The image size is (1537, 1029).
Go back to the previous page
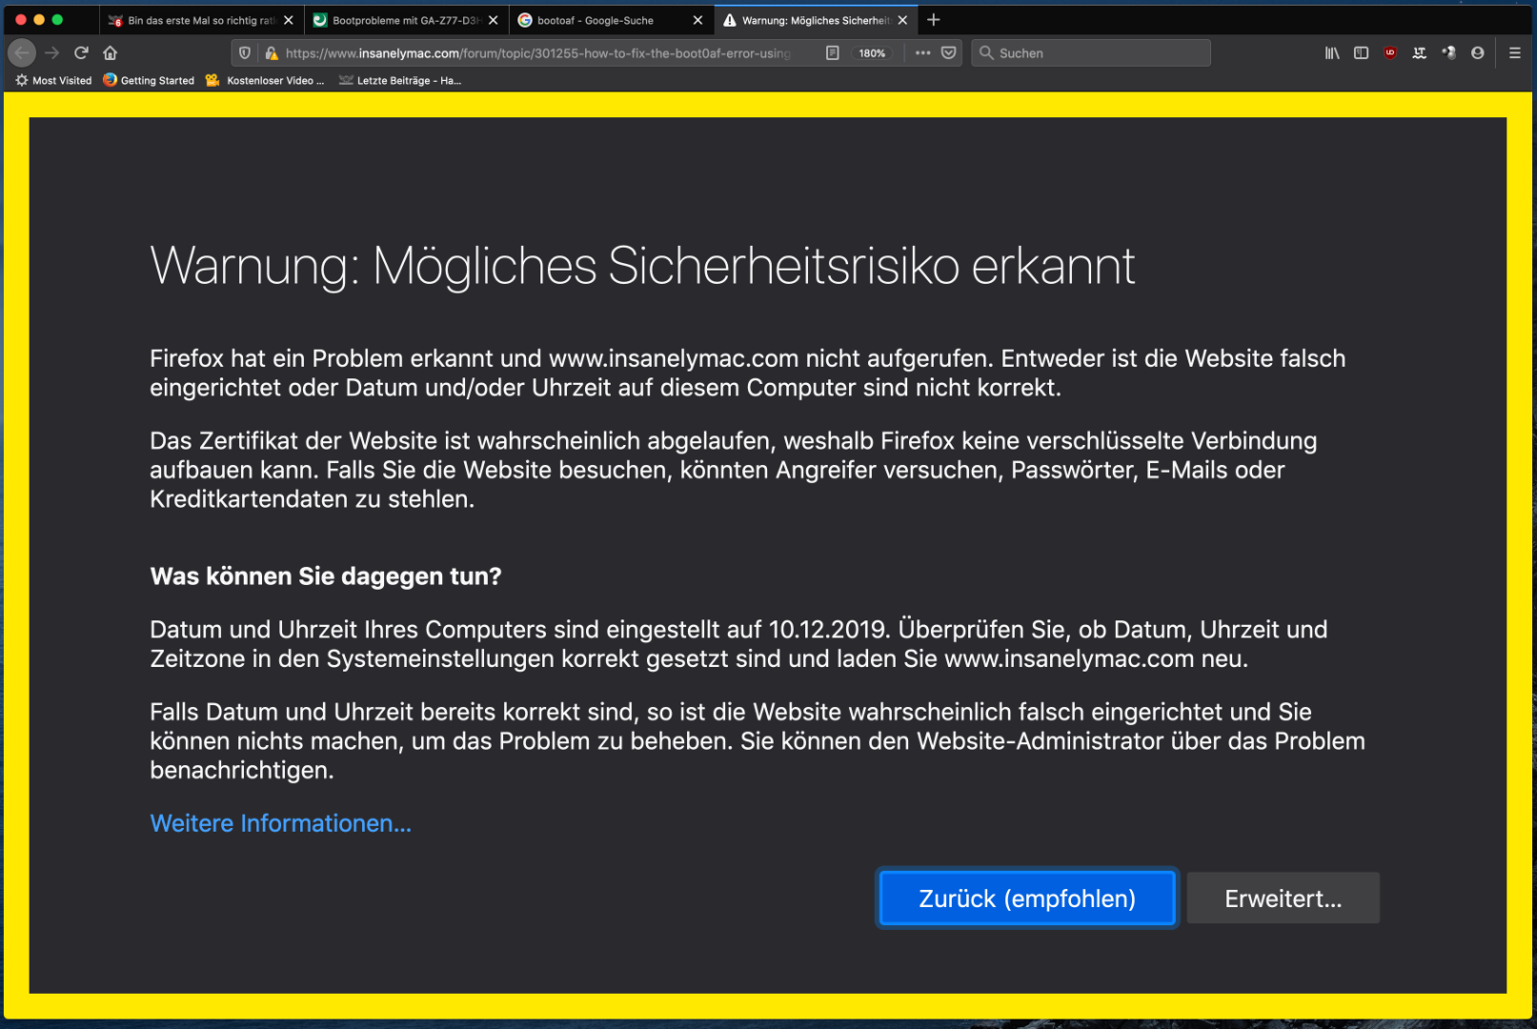[22, 53]
